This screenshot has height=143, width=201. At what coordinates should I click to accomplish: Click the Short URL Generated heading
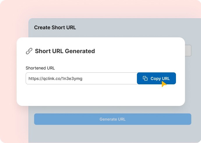click(65, 51)
